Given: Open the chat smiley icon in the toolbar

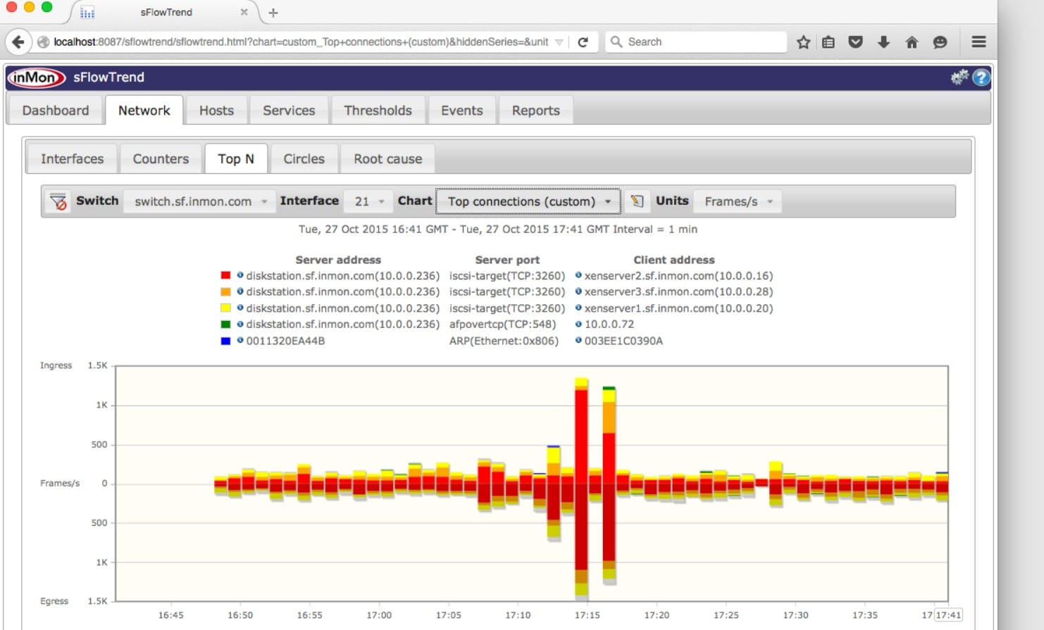Looking at the screenshot, I should tap(940, 42).
